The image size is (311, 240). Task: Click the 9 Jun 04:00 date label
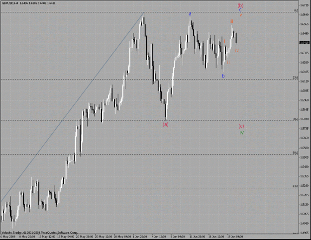click(x=178, y=237)
